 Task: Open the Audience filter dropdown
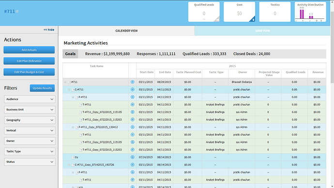coord(30,99)
